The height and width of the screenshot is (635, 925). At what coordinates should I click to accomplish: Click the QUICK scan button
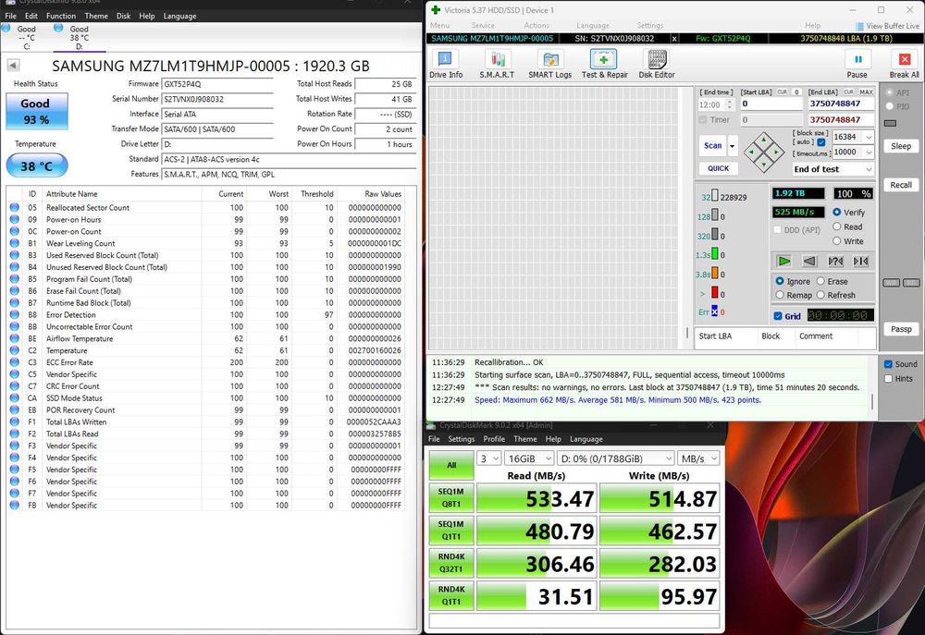tap(718, 168)
